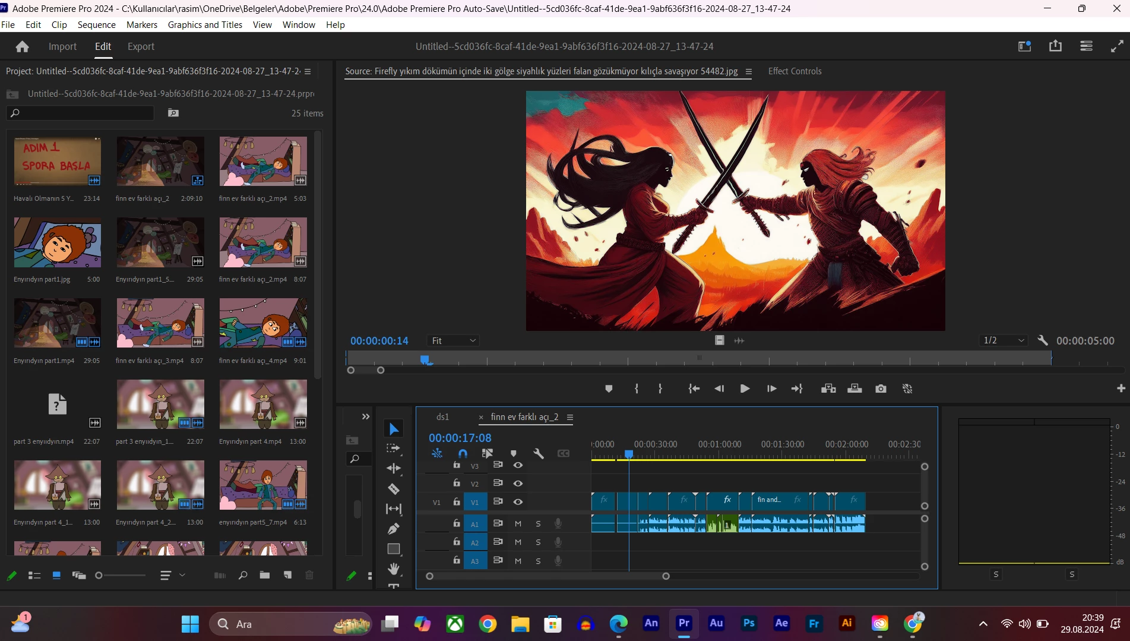
Task: Click Drag Audio Only waveform icon
Action: (739, 340)
